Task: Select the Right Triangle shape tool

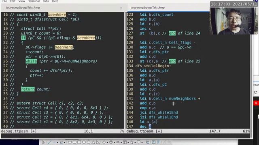Action: (98, 142)
